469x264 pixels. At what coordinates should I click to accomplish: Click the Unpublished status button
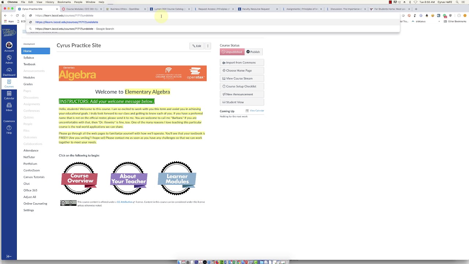point(232,52)
